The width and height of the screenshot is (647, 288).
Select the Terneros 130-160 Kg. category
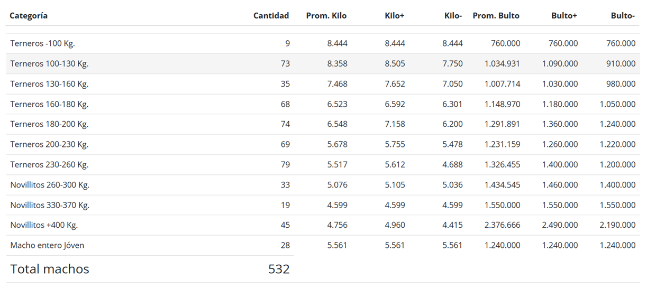[x=49, y=84]
